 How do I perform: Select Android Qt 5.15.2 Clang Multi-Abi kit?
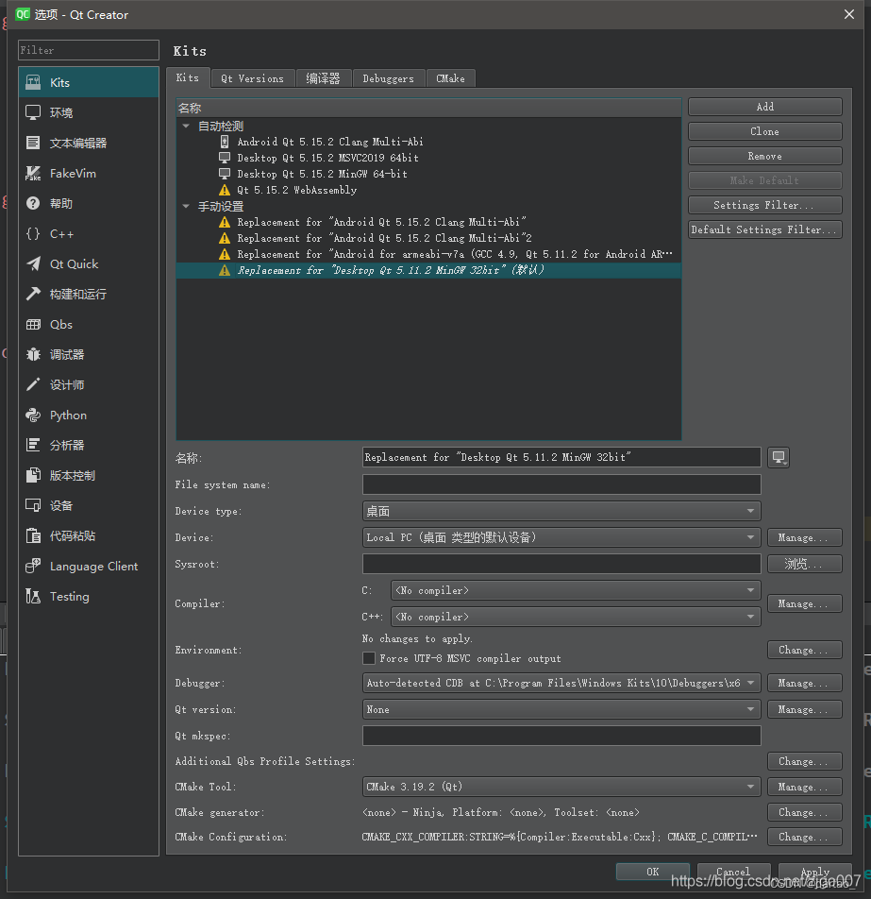(330, 142)
